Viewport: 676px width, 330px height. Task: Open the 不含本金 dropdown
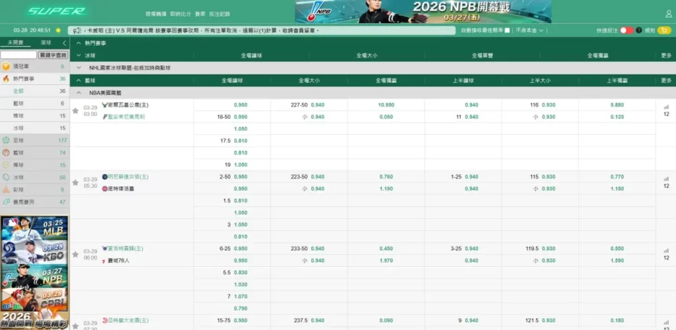529,30
